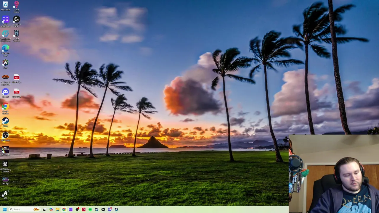Open Discord from the taskbar
Viewport: 379px width, 213px height.
coord(110,209)
